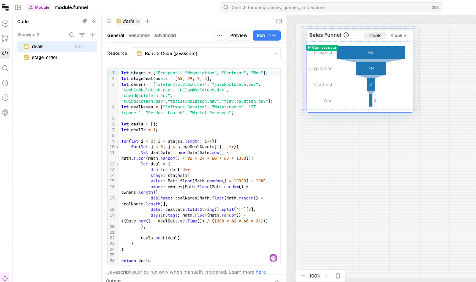476x282 pixels.
Task: Open the settings gear icon in sidebar
Action: tap(5, 113)
